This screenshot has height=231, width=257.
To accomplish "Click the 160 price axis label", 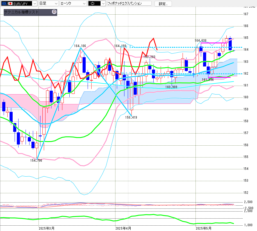I will click(246, 97).
